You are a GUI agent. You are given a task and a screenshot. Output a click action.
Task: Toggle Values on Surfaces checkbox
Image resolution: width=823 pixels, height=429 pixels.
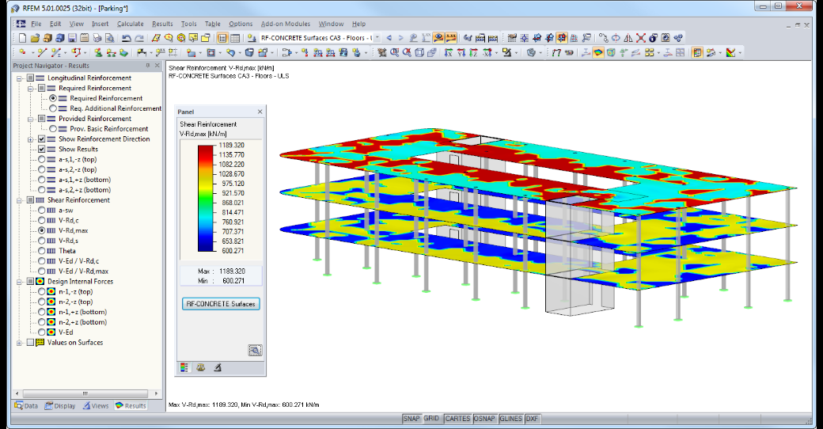(x=30, y=343)
